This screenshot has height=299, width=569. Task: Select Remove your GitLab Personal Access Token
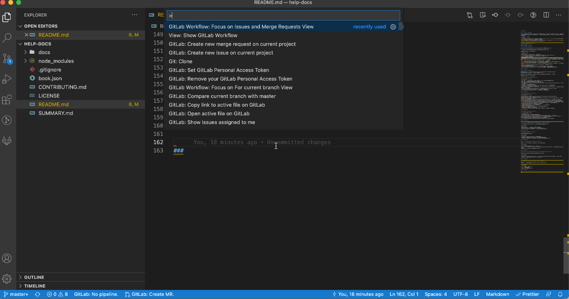283,79
